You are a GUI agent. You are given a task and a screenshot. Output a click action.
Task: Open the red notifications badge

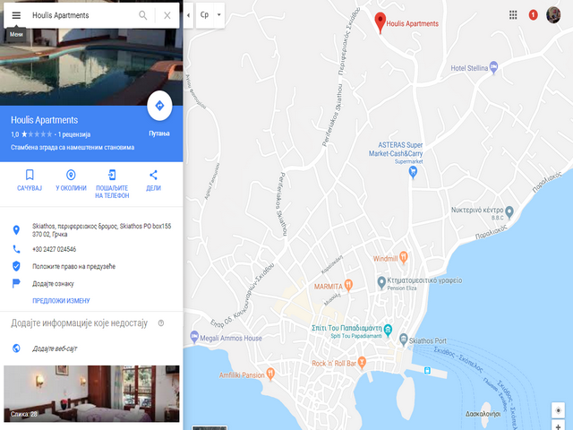pos(534,15)
